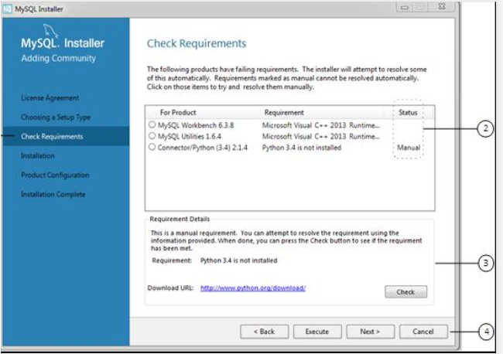Click the Execute button

click(x=317, y=332)
